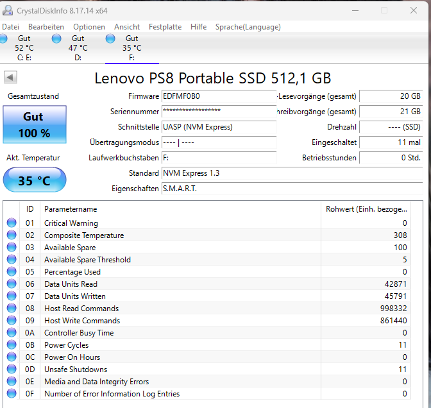Viewport: 431px width, 408px height.
Task: Select the Composite Temperature parameter name
Action: pyautogui.click(x=84, y=235)
